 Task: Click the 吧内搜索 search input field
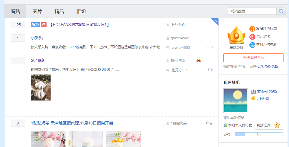click(252, 11)
